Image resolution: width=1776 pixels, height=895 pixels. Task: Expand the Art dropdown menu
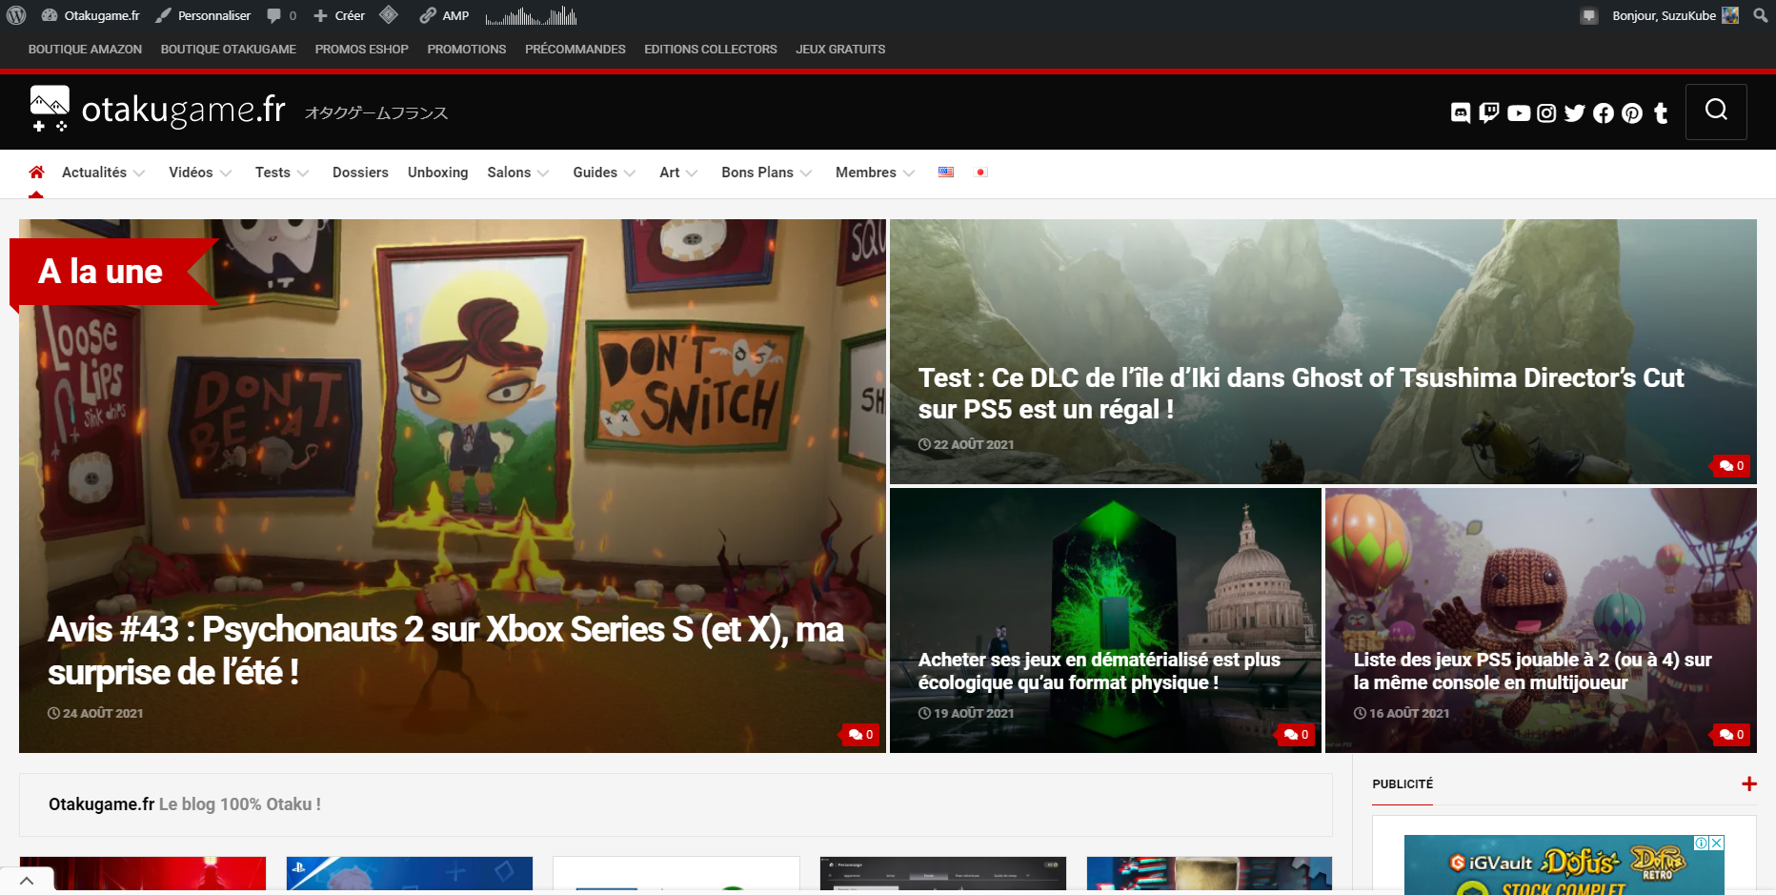click(678, 173)
